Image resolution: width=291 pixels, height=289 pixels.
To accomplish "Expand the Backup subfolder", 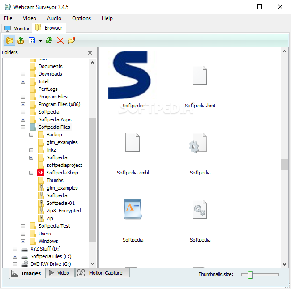I will tap(31, 135).
